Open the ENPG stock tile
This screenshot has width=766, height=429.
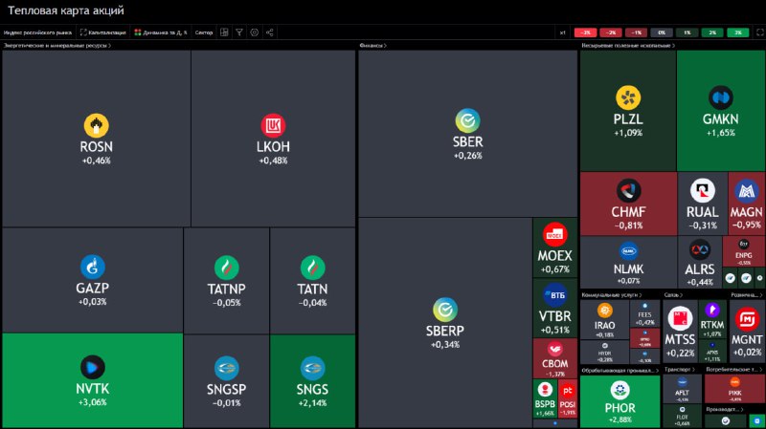[744, 251]
